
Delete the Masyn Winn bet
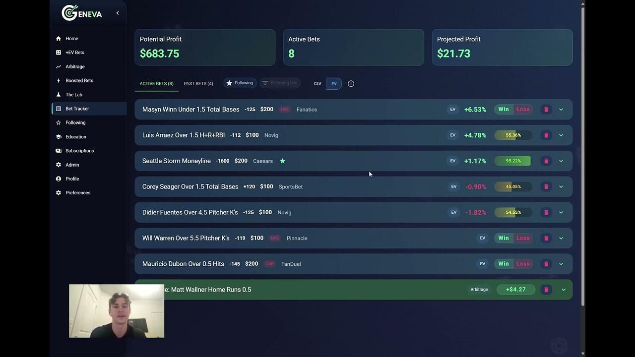546,110
